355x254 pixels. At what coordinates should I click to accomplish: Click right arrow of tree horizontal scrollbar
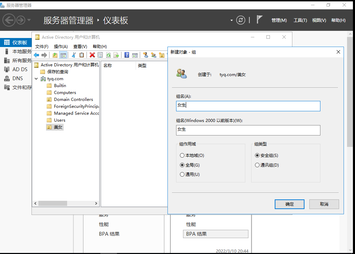click(x=96, y=203)
